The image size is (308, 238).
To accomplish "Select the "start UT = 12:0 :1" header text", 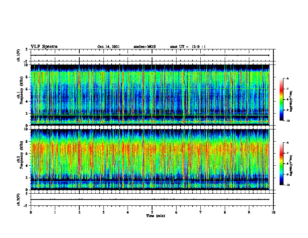I will 188,47.
